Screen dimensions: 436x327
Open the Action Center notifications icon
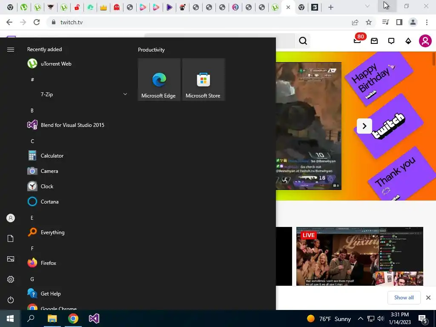pos(423,319)
